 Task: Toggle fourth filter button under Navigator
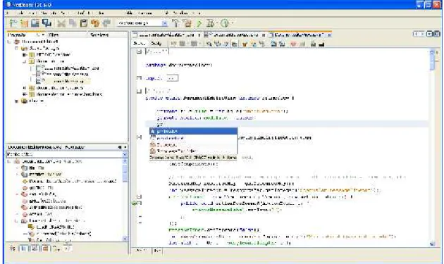pyautogui.click(x=45, y=249)
